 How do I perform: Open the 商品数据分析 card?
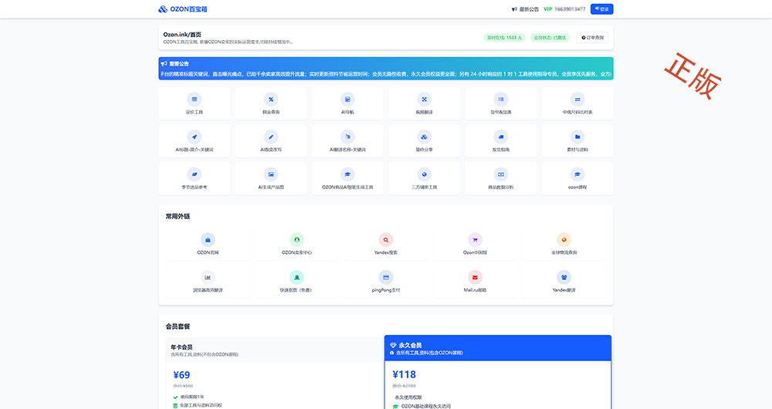click(x=501, y=179)
